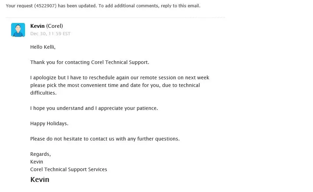Click the 'Hello Kelli,' greeting

pyautogui.click(x=43, y=47)
